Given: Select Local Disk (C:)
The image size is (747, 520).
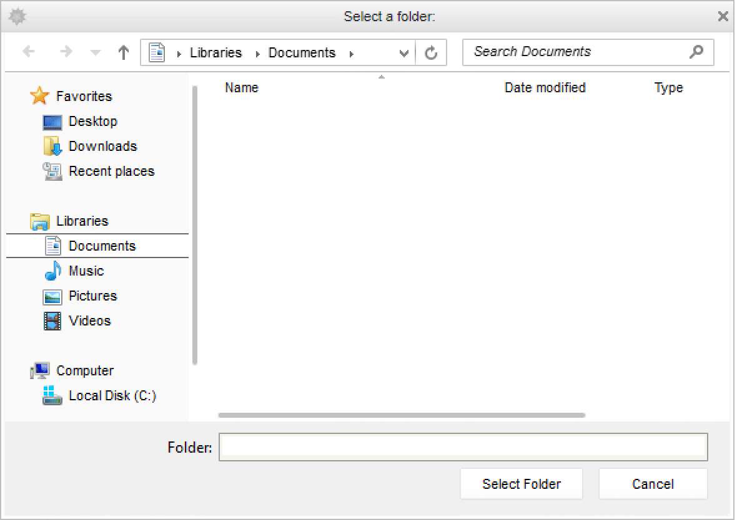Looking at the screenshot, I should (x=112, y=396).
